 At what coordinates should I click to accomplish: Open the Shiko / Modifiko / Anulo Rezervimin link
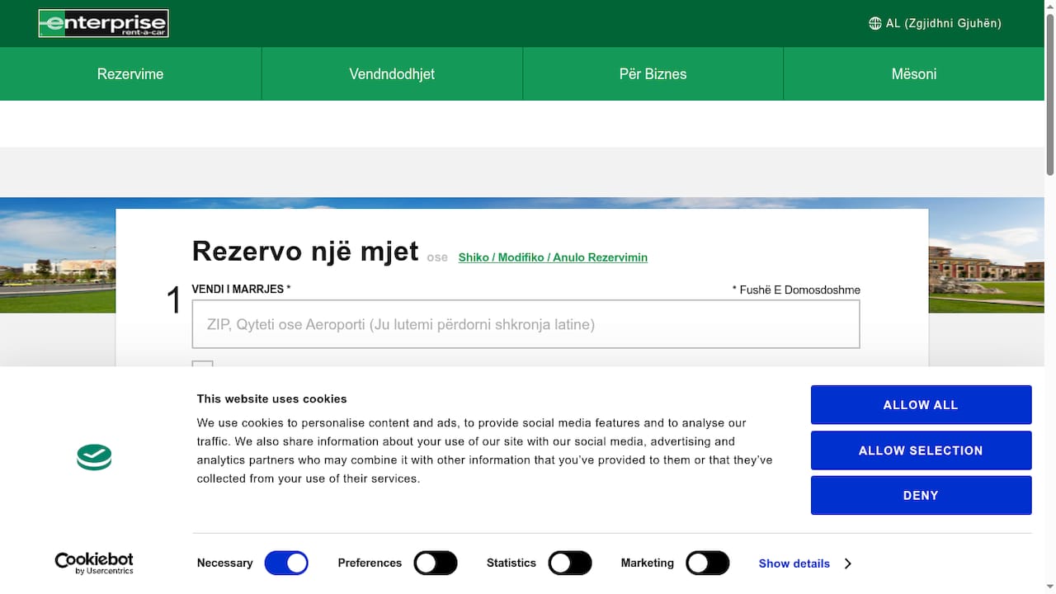pyautogui.click(x=553, y=257)
